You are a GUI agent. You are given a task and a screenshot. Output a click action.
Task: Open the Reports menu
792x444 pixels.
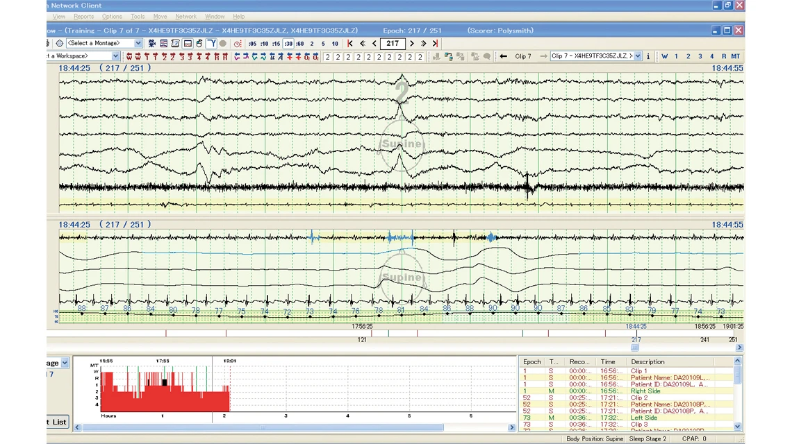pyautogui.click(x=83, y=17)
